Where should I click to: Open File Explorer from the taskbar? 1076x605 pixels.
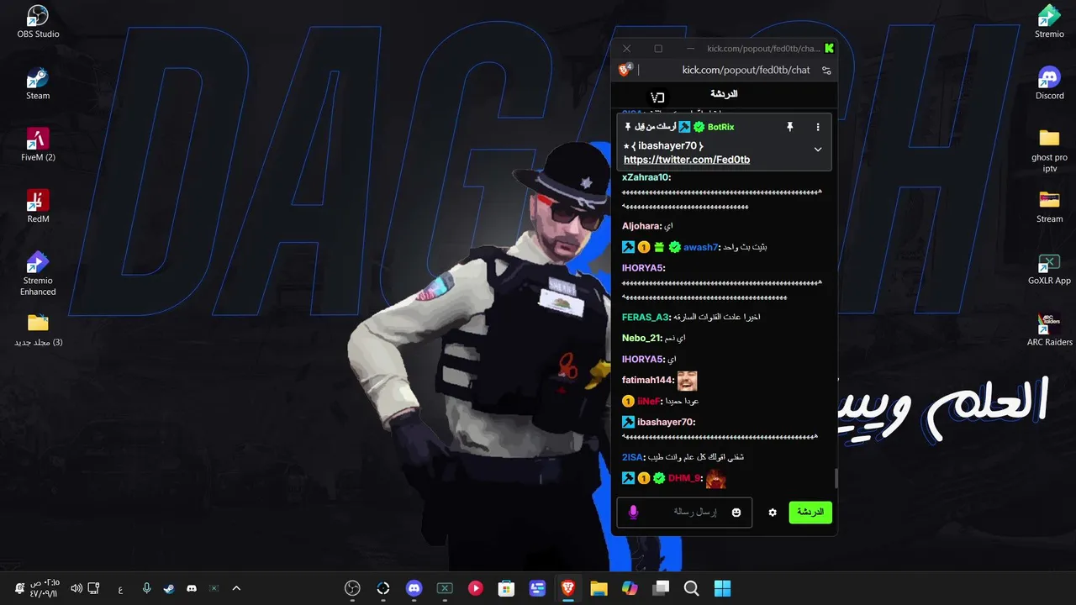coord(599,589)
